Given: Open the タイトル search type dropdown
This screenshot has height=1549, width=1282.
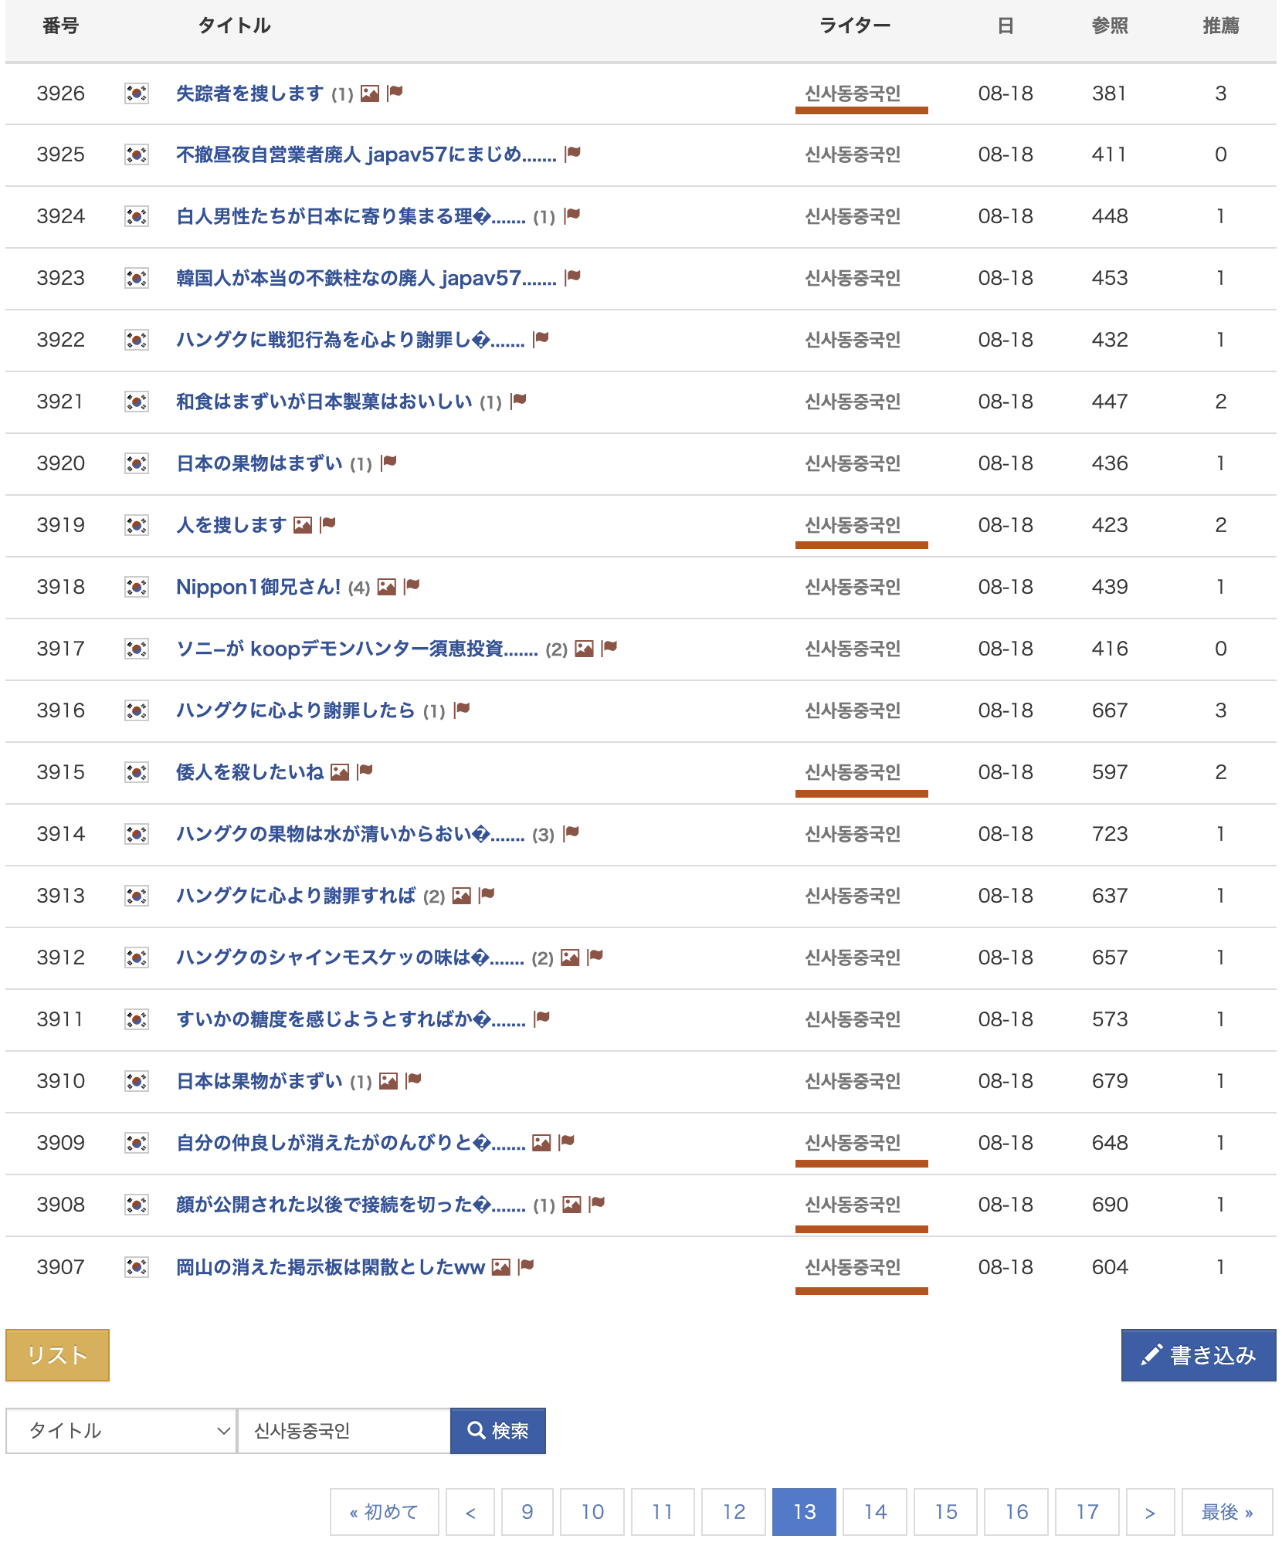Looking at the screenshot, I should point(121,1431).
